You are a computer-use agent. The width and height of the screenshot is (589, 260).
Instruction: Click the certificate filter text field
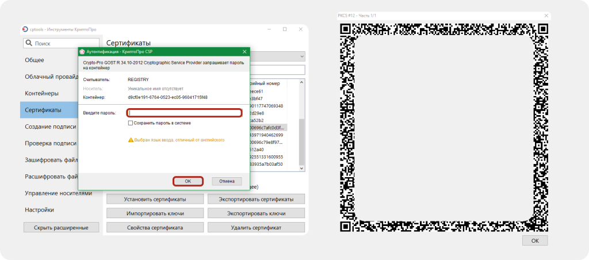277,70
